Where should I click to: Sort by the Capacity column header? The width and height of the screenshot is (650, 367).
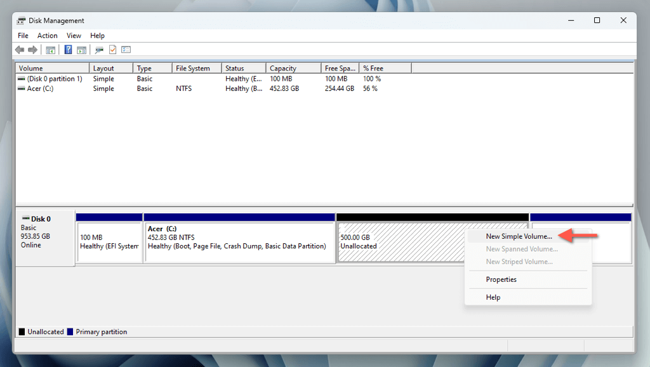pyautogui.click(x=293, y=68)
